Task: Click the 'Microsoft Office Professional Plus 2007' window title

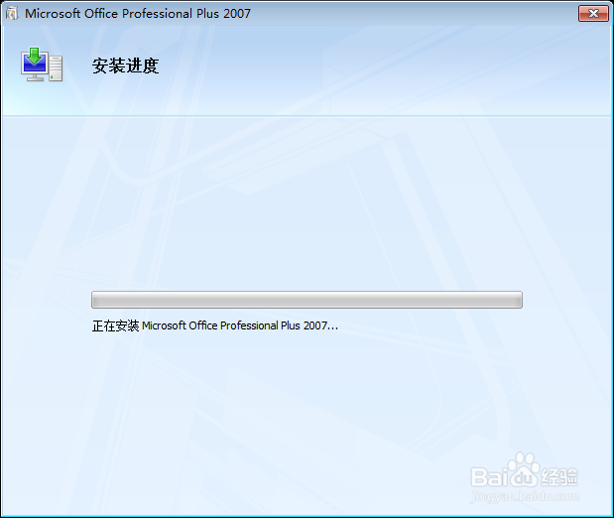Action: (138, 14)
